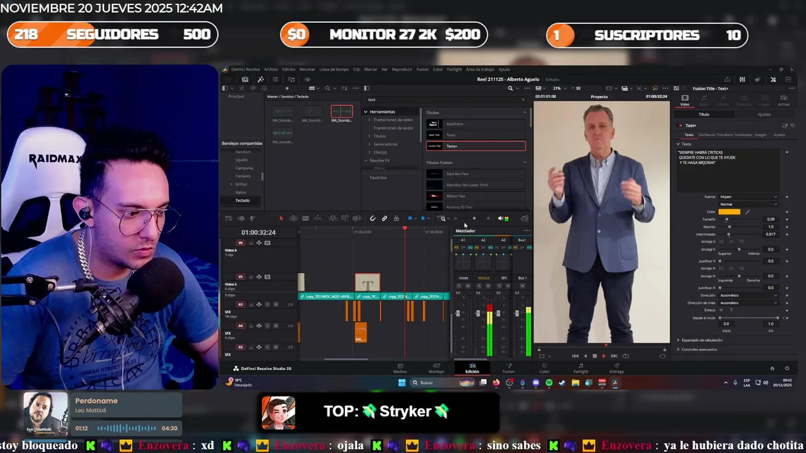The height and width of the screenshot is (453, 806).
Task: Open the Media Pool panel icon
Action: (x=245, y=79)
